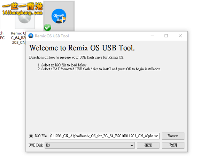
Task: Click the partially visible leftmost desktop icon
Action: [2, 35]
